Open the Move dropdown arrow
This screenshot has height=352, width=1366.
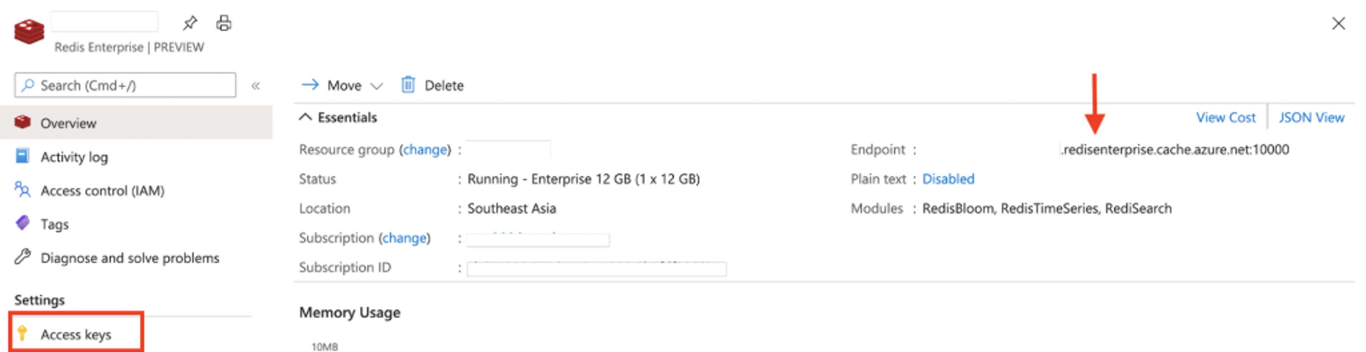[376, 86]
